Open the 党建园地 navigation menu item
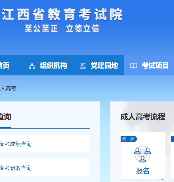This screenshot has width=174, height=182. click(104, 66)
